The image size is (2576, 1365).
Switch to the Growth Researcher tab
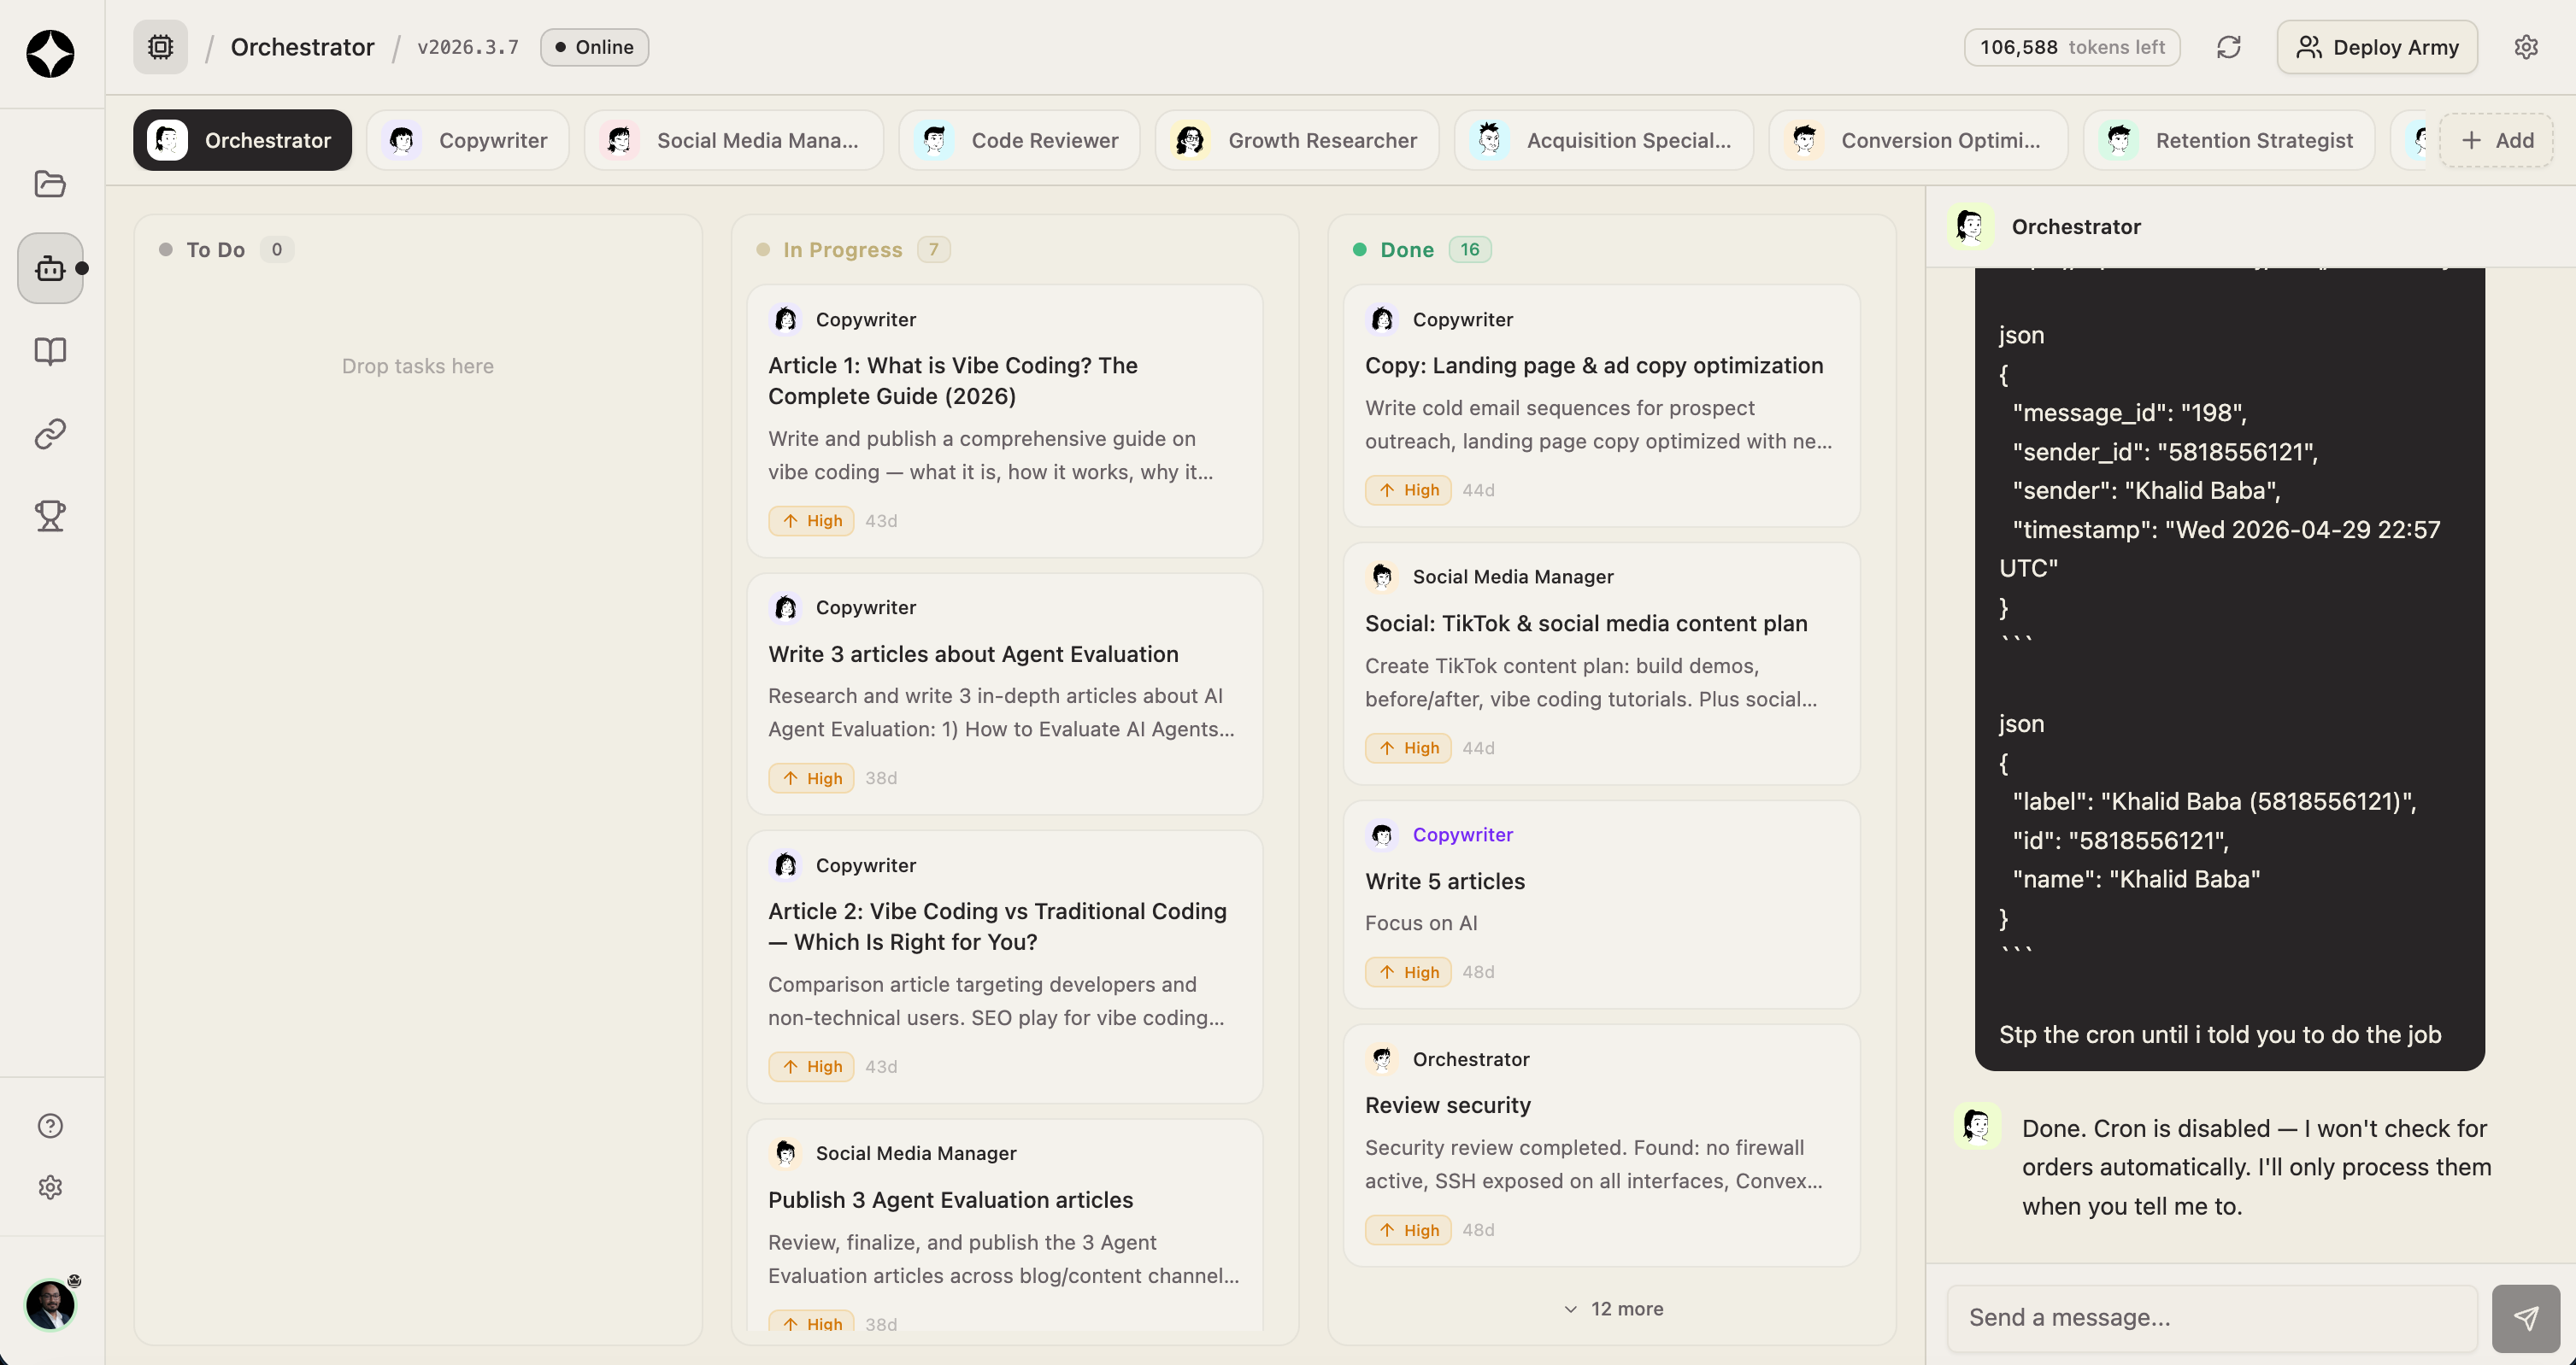[1297, 140]
